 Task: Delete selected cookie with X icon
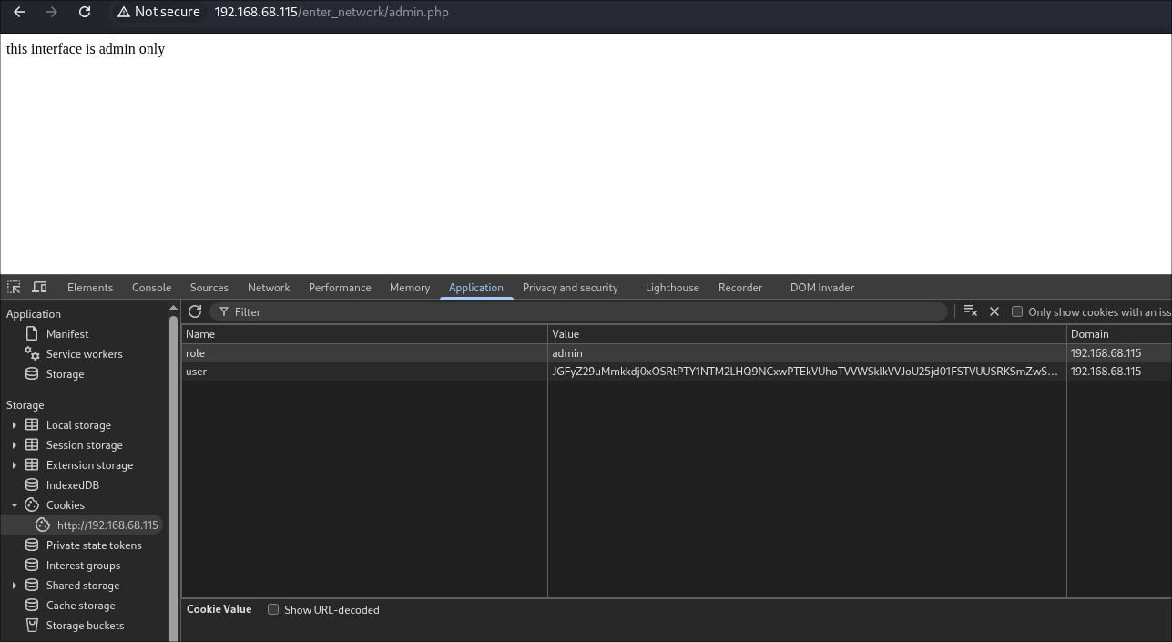[994, 311]
